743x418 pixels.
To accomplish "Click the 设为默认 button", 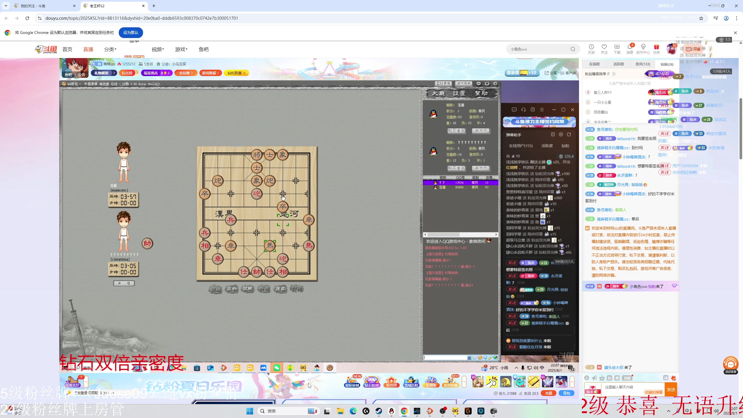I will 131,33.
